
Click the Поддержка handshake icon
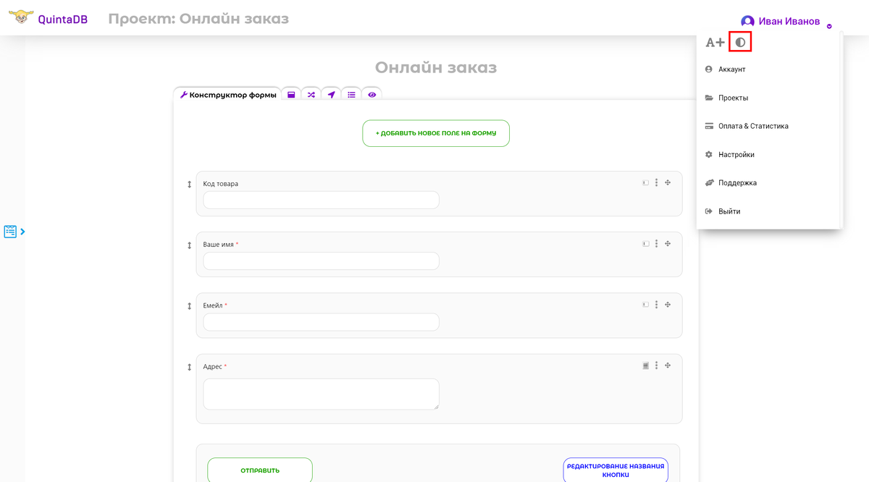(710, 182)
